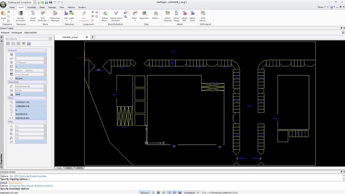Open the Add-Ins ribbon tab
Image resolution: width=345 pixels, height=194 pixels.
(x=71, y=7)
